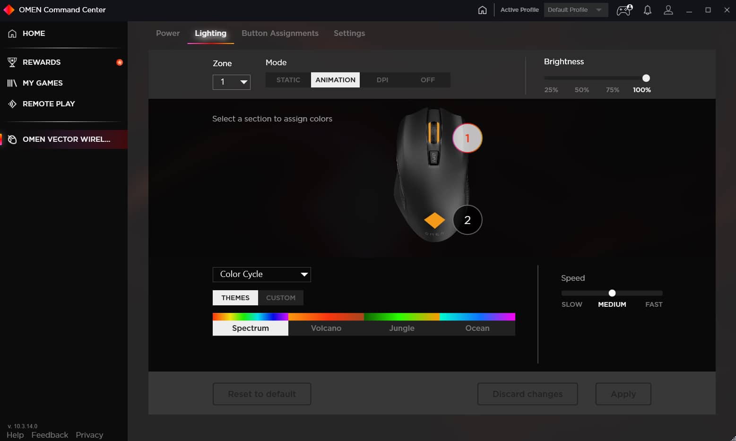
Task: Switch lighting mode to STATIC
Action: (288, 80)
